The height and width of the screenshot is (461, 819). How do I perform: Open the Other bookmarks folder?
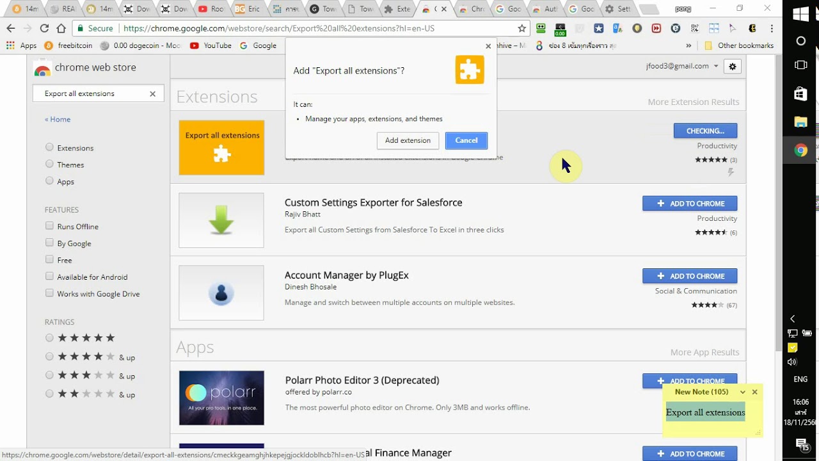tap(738, 45)
